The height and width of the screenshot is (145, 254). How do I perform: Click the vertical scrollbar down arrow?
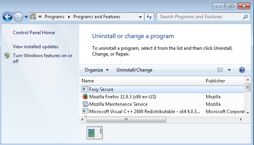tap(248, 113)
